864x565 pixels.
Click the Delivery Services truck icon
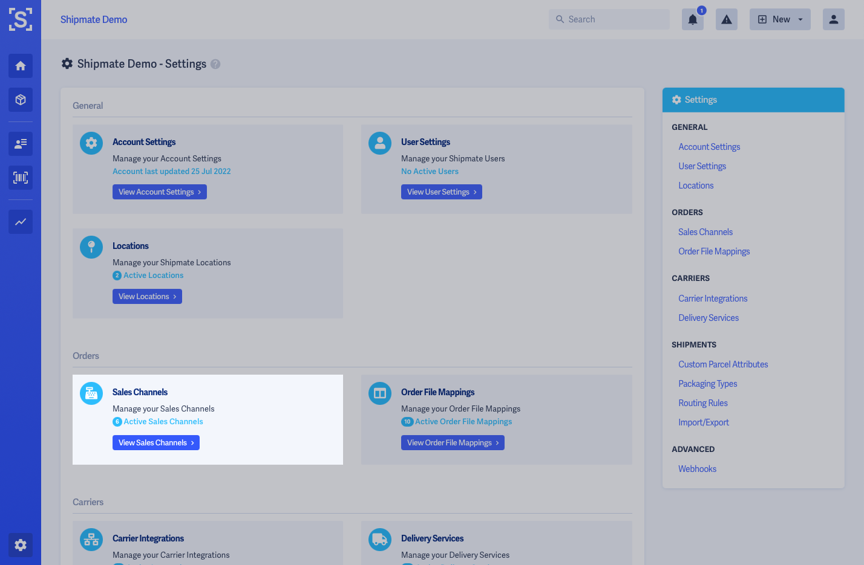click(x=380, y=540)
